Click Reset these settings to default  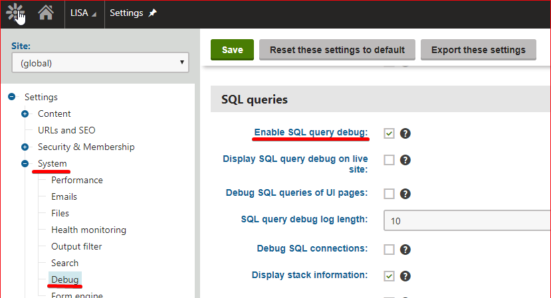click(x=338, y=50)
